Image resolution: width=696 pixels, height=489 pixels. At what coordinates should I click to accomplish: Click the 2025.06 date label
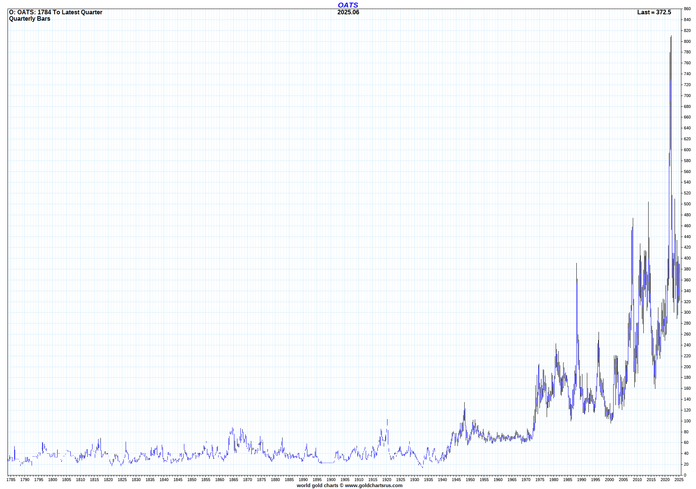pyautogui.click(x=348, y=12)
